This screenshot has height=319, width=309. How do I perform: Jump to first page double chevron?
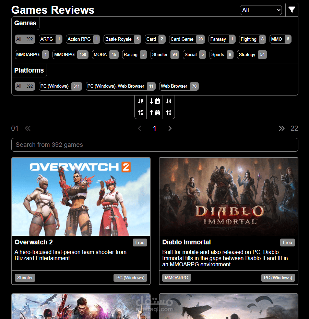pyautogui.click(x=27, y=128)
